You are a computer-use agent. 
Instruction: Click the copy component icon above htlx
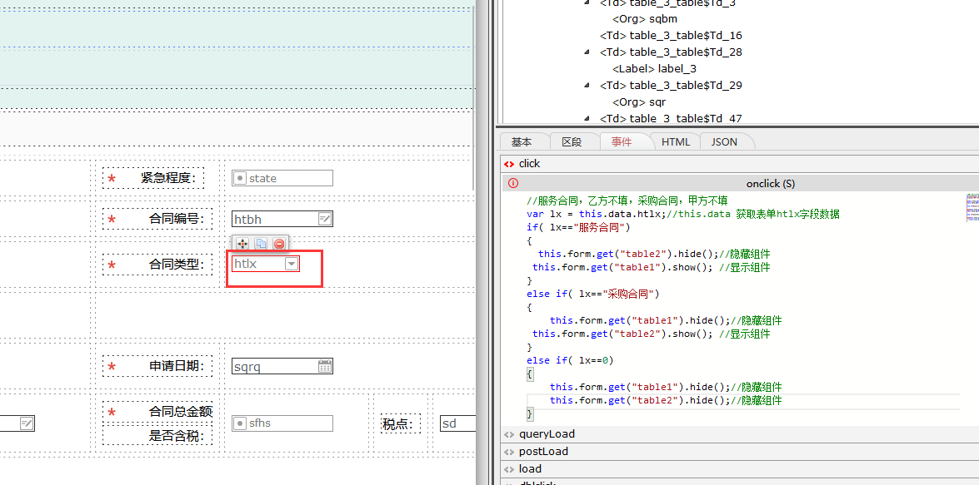pos(262,244)
